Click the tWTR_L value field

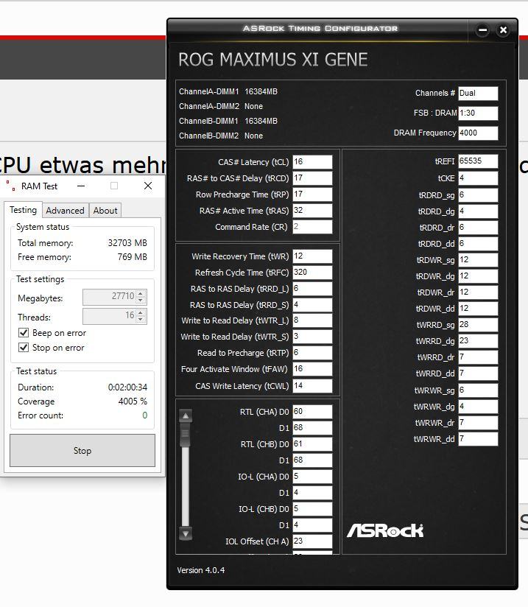pyautogui.click(x=312, y=320)
